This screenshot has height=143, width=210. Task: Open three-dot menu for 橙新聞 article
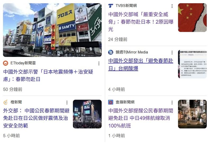tap(67, 102)
